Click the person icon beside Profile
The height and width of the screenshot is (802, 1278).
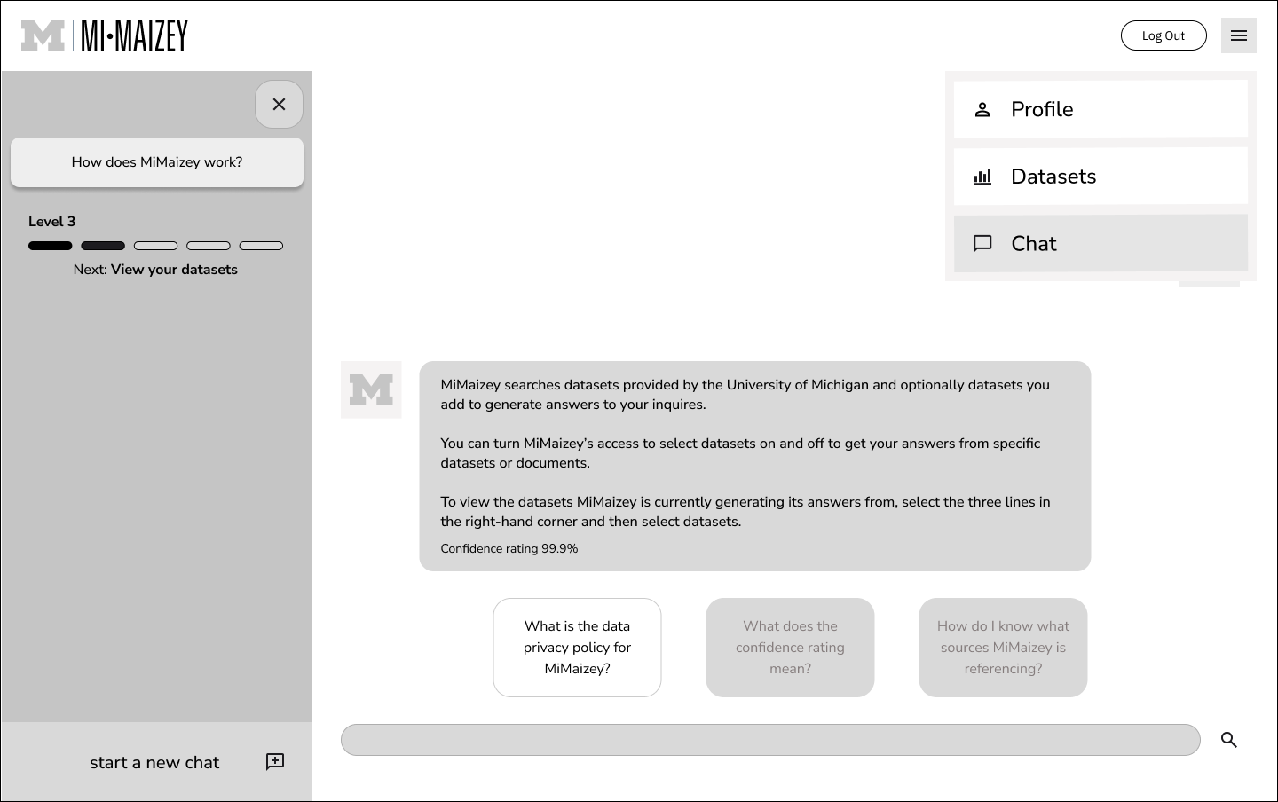pos(982,110)
